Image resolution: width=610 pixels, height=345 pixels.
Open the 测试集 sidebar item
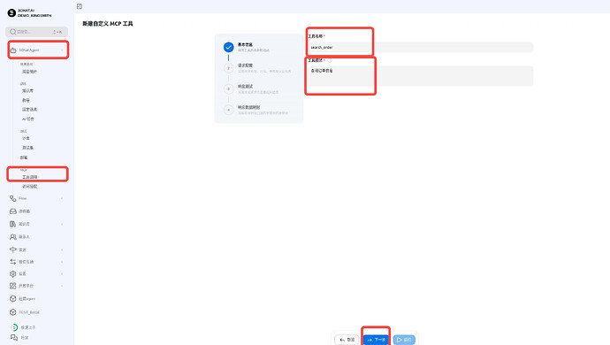point(27,148)
